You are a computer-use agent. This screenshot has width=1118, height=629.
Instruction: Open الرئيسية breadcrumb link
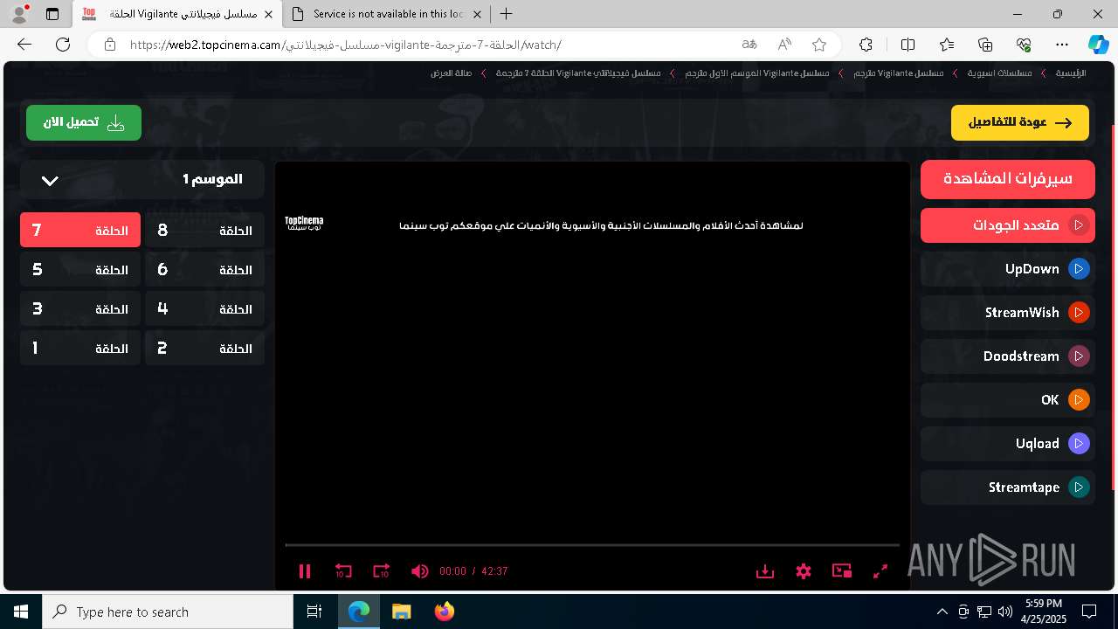pos(1070,73)
